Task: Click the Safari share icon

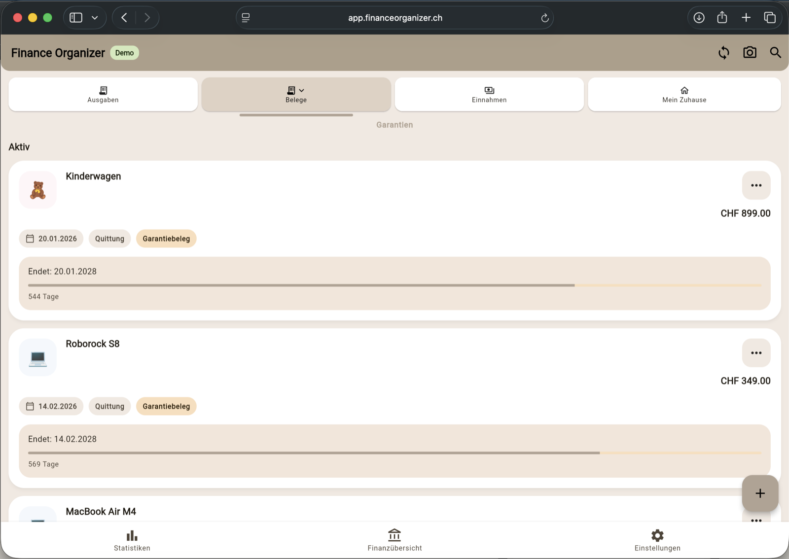Action: click(722, 18)
